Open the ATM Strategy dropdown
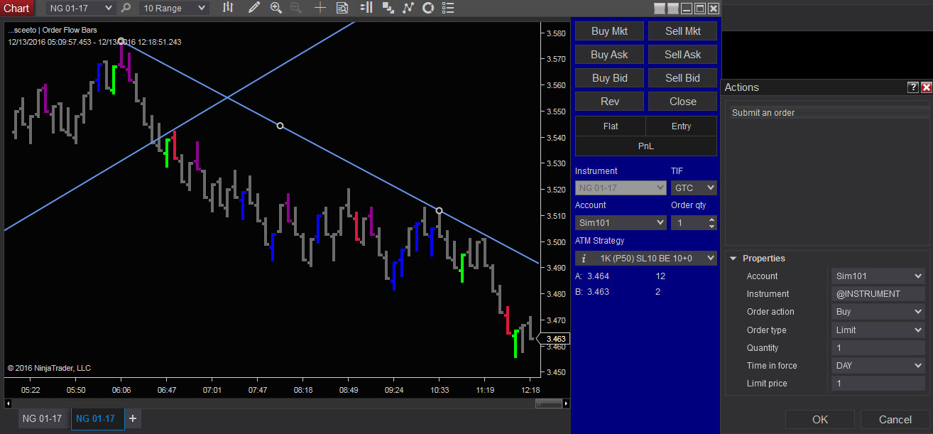Image resolution: width=933 pixels, height=434 pixels. (x=646, y=259)
